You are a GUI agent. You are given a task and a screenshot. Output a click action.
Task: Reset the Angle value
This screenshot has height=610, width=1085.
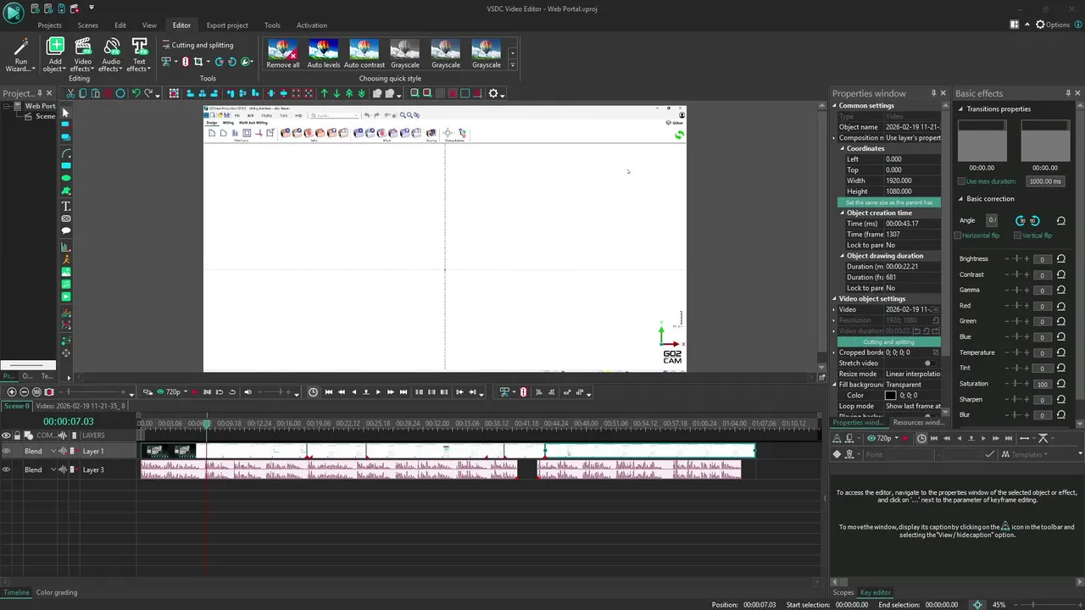pyautogui.click(x=1061, y=220)
